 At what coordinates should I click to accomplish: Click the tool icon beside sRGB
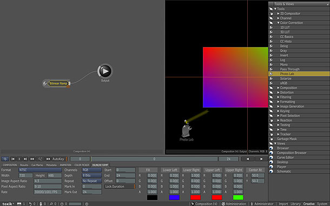click(x=271, y=83)
